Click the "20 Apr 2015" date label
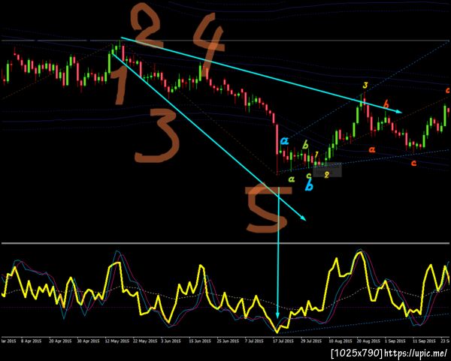This screenshot has width=451, height=361. tap(60, 341)
